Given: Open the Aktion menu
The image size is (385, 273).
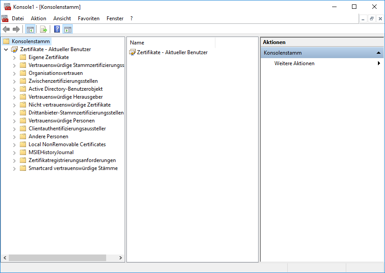Looking at the screenshot, I should [x=38, y=18].
